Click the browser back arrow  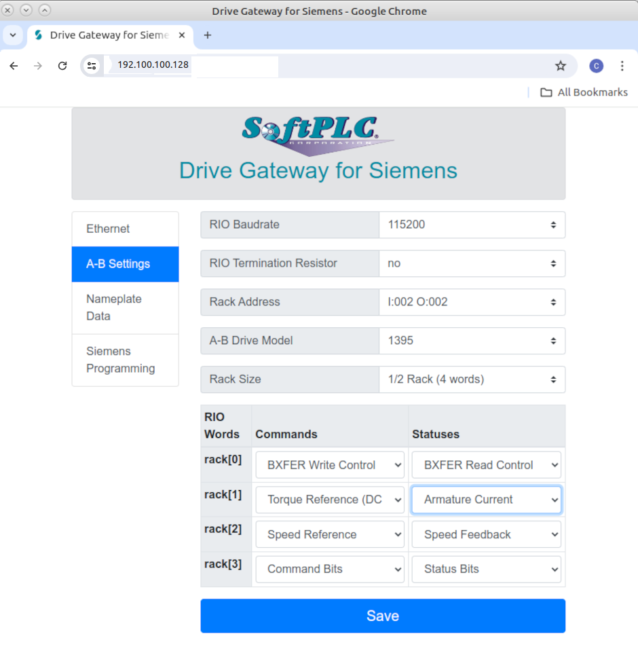pyautogui.click(x=14, y=66)
